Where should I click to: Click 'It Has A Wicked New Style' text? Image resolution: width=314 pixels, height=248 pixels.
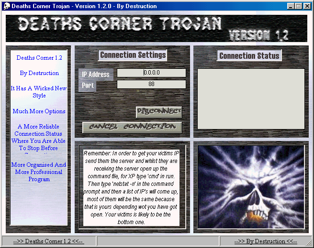(39, 92)
